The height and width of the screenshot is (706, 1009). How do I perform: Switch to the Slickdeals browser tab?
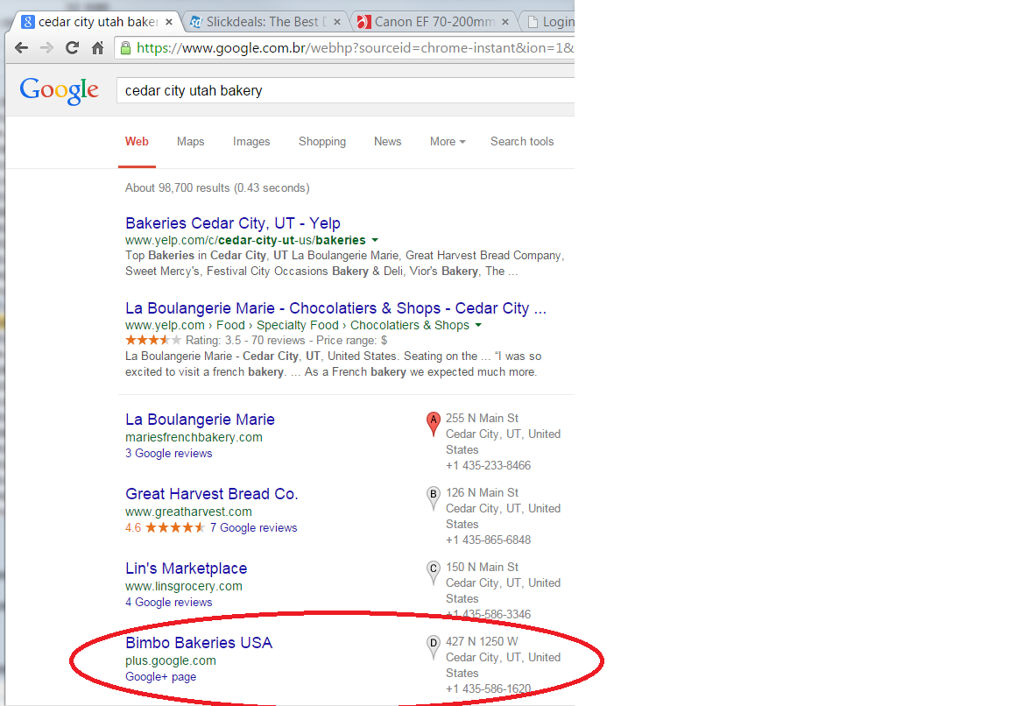click(x=267, y=22)
